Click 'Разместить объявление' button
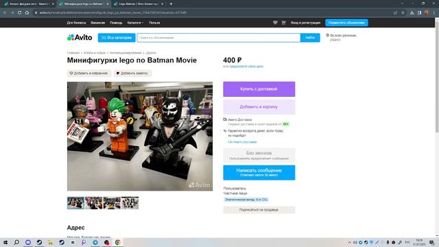 click(x=346, y=23)
